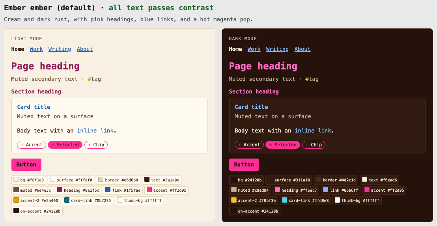Open the Work link in light mode nav
This screenshot has height=226, width=437.
point(36,49)
